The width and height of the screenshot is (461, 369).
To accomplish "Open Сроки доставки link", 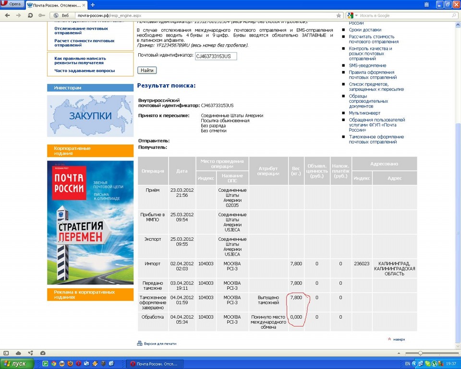I will pyautogui.click(x=365, y=30).
